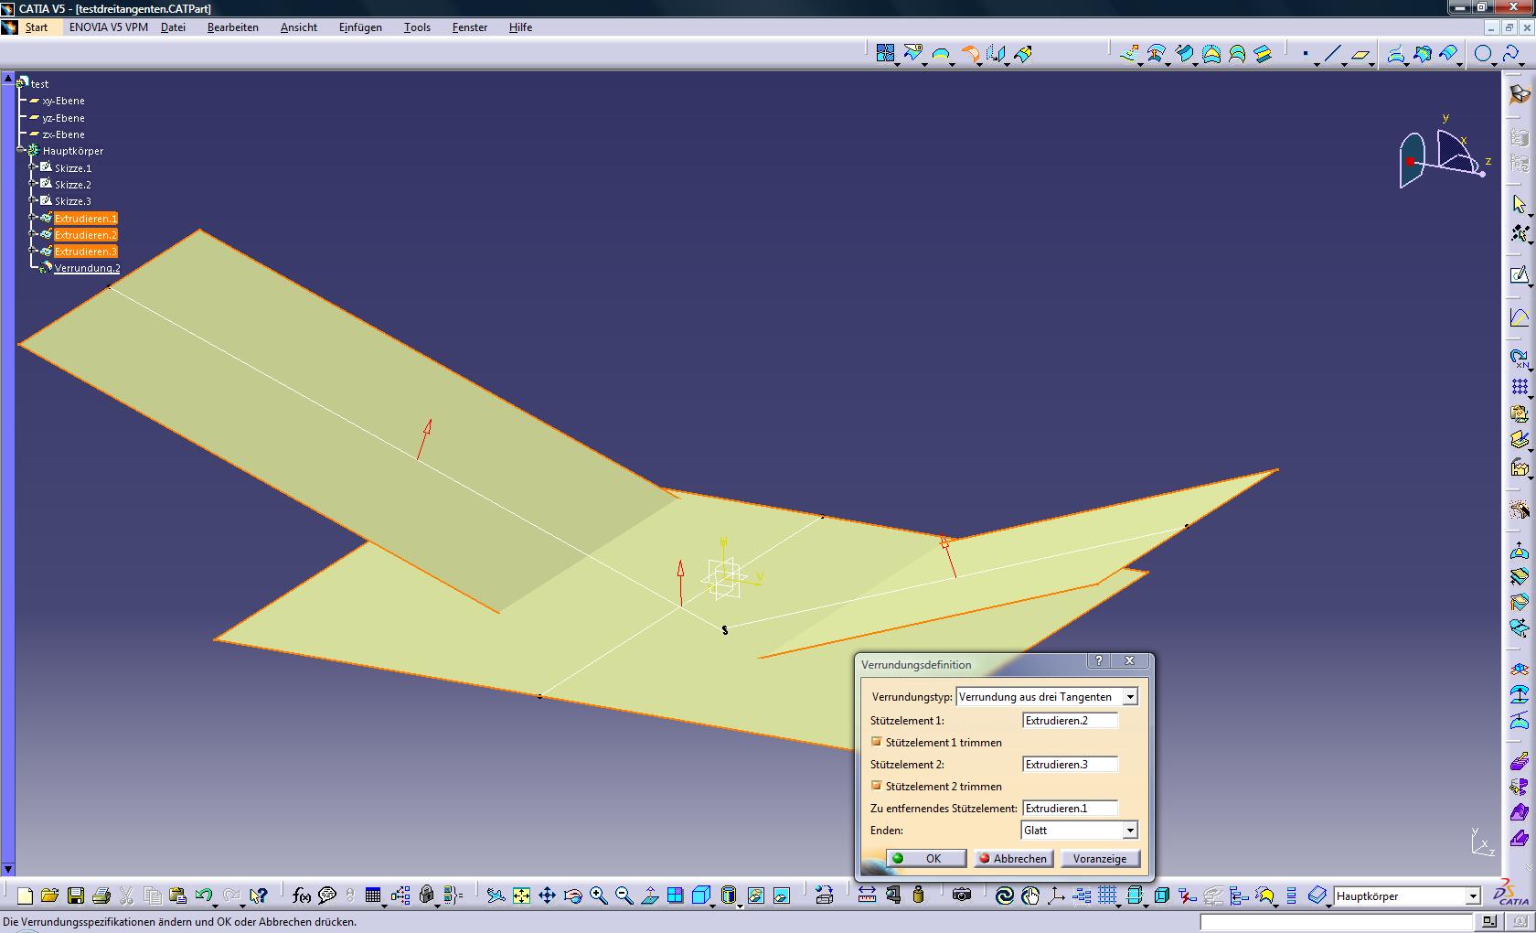Viewport: 1536px width, 933px height.
Task: Open the Hilfe menu
Action: pos(520,27)
